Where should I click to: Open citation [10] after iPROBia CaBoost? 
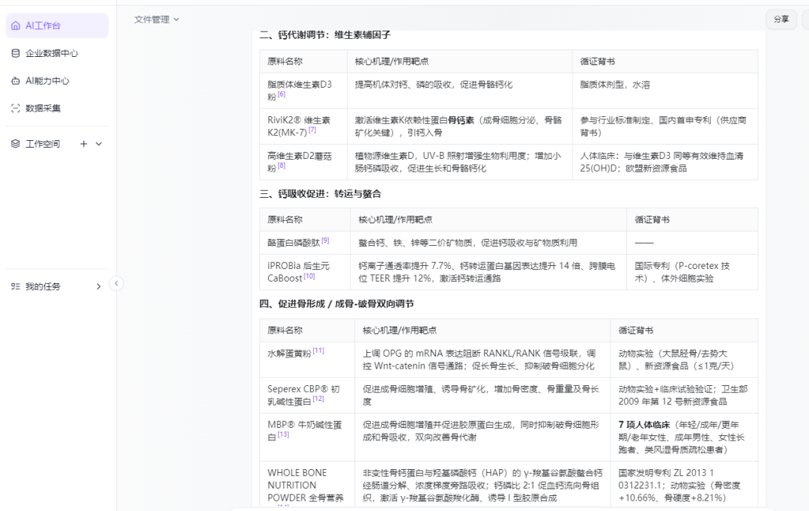click(x=309, y=276)
